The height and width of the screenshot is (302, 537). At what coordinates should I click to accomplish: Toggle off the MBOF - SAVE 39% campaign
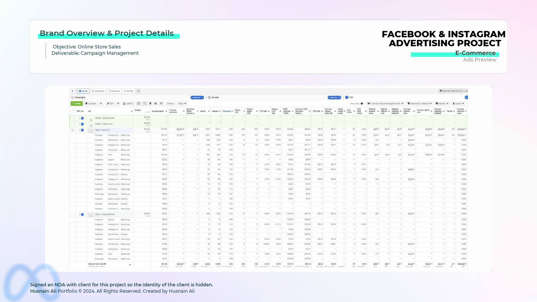click(x=82, y=130)
